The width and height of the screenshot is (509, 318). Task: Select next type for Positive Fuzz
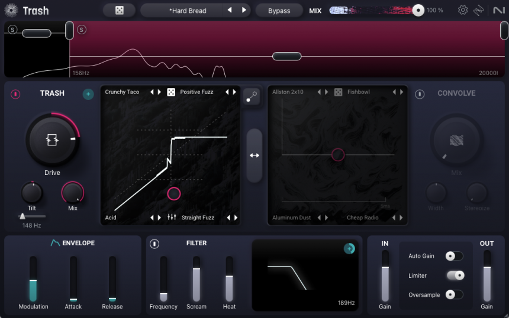pyautogui.click(x=234, y=92)
